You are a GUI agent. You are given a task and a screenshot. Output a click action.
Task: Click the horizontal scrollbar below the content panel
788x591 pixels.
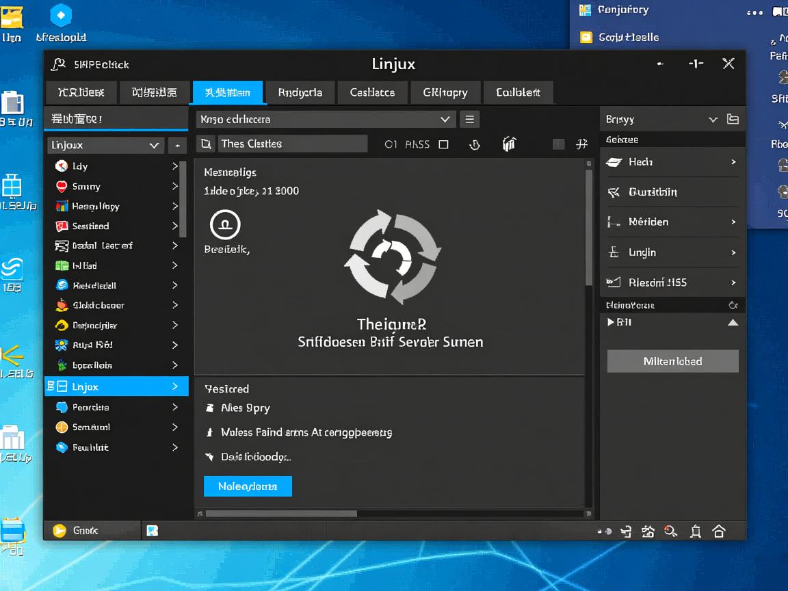click(281, 514)
